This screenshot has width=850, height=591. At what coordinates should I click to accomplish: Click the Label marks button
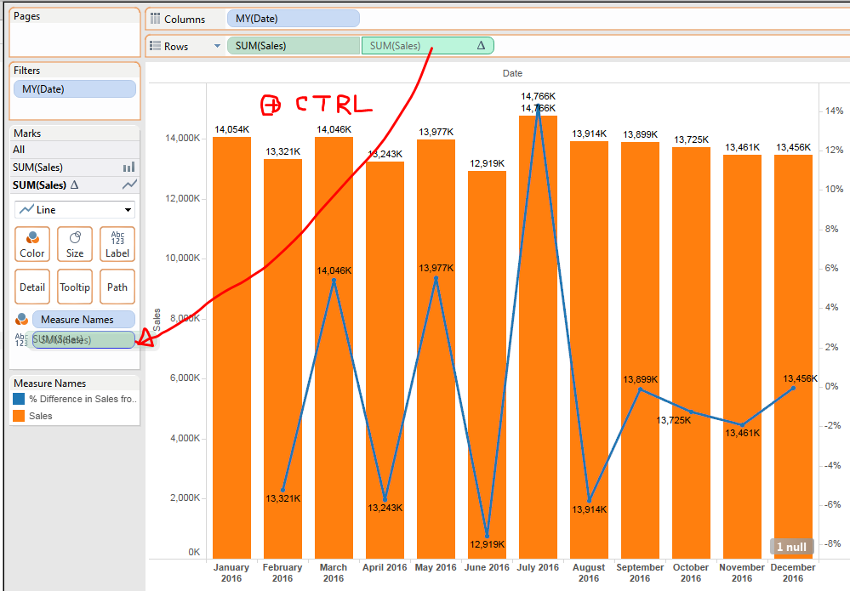[117, 244]
